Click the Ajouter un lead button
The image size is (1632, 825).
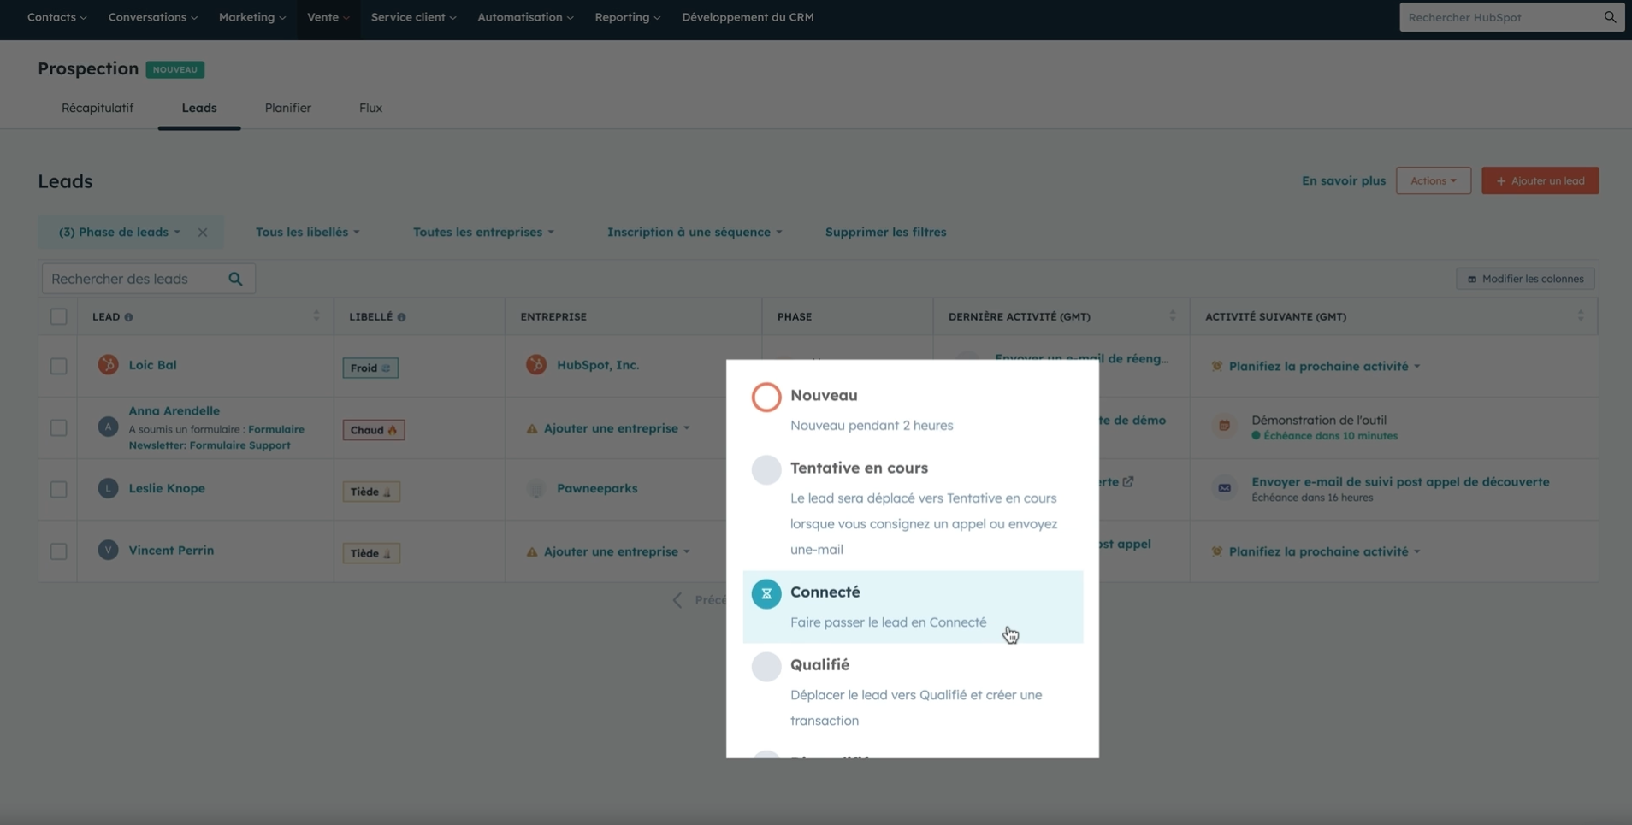(x=1540, y=180)
